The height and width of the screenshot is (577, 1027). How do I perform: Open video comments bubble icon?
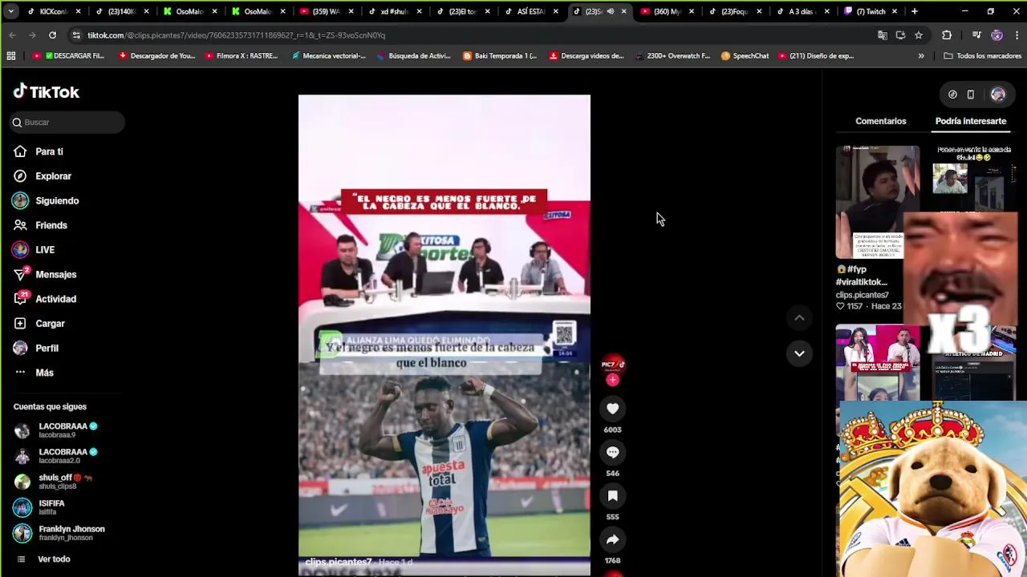pos(613,452)
